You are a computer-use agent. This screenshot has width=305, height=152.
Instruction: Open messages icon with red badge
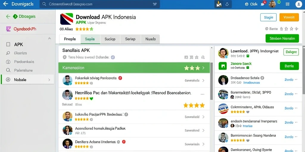click(x=263, y=4)
